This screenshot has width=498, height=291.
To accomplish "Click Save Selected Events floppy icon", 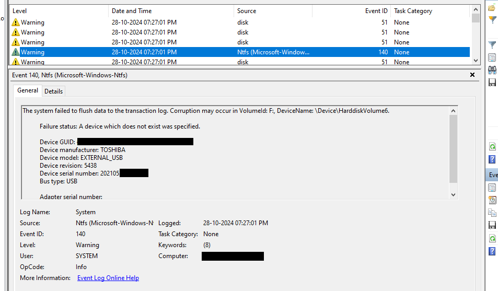I will (492, 225).
